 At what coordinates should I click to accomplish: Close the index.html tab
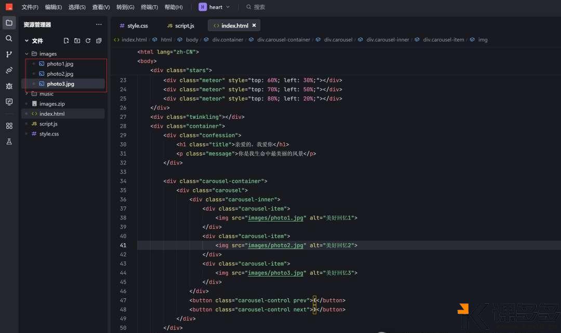[254, 25]
